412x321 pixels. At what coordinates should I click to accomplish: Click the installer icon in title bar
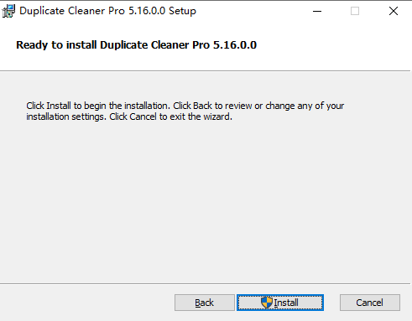(x=8, y=11)
